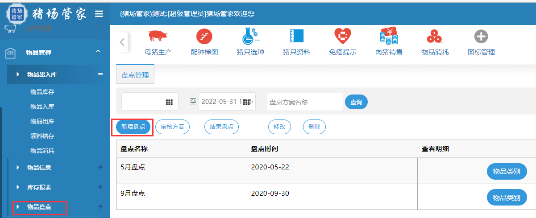Open the start date calendar picker

169,102
